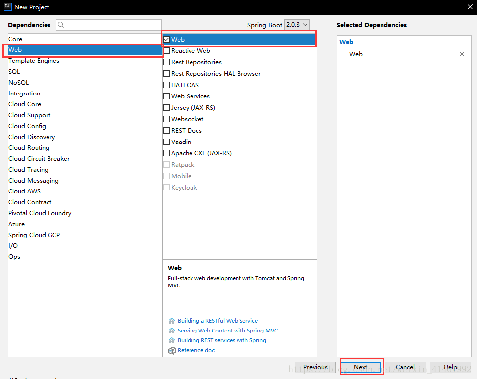Click the disabled Keycloak checkbox
477x379 pixels.
166,188
